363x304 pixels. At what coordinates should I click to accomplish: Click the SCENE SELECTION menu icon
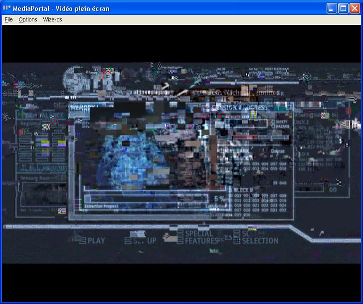pos(237,237)
